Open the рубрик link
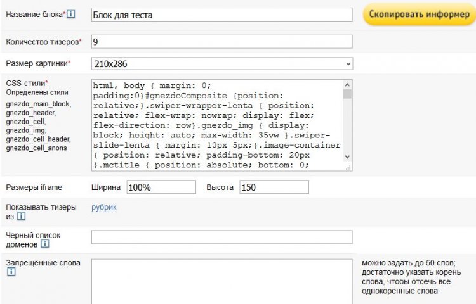This screenshot has width=476, height=304. tap(104, 207)
